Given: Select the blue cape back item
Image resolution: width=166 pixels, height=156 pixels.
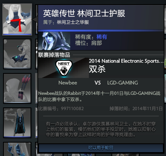Looking at the screenshot, I should point(17,122).
